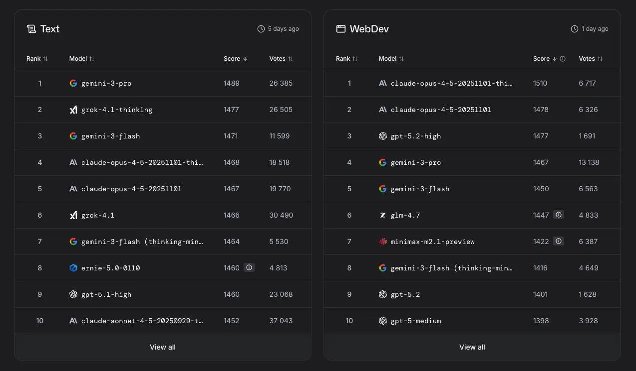Screen dimensions: 636x371
Task: Open the WebDev leaderboard title
Action: (369, 29)
